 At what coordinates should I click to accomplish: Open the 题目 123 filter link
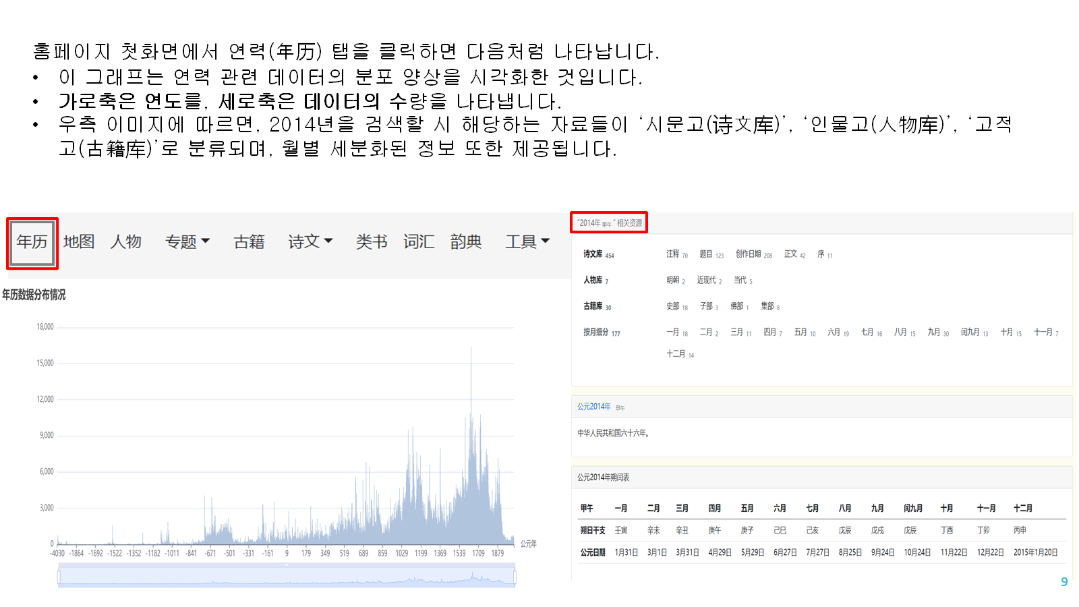[x=711, y=254]
